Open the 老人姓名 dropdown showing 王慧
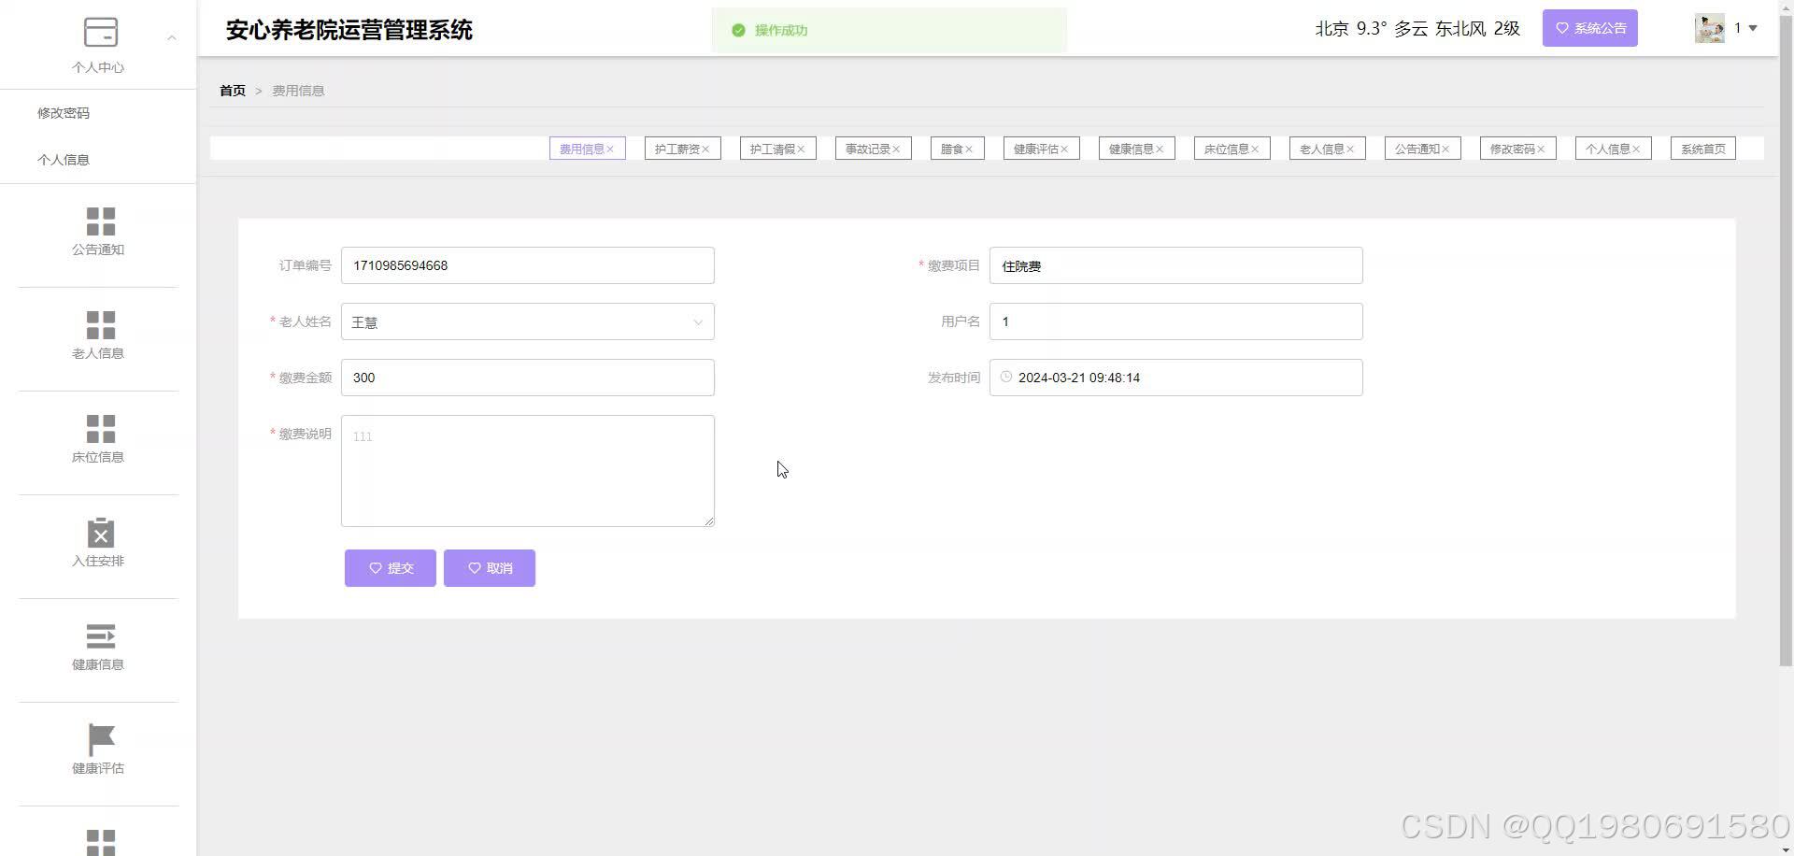The image size is (1794, 856). tap(528, 321)
